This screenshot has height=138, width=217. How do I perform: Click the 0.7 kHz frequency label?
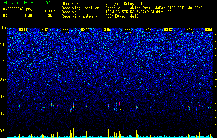click(3, 114)
